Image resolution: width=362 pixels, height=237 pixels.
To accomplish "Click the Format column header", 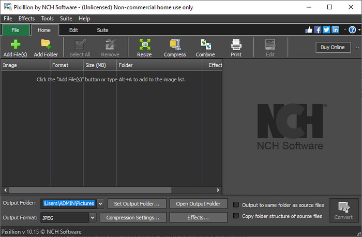I will click(x=67, y=65).
